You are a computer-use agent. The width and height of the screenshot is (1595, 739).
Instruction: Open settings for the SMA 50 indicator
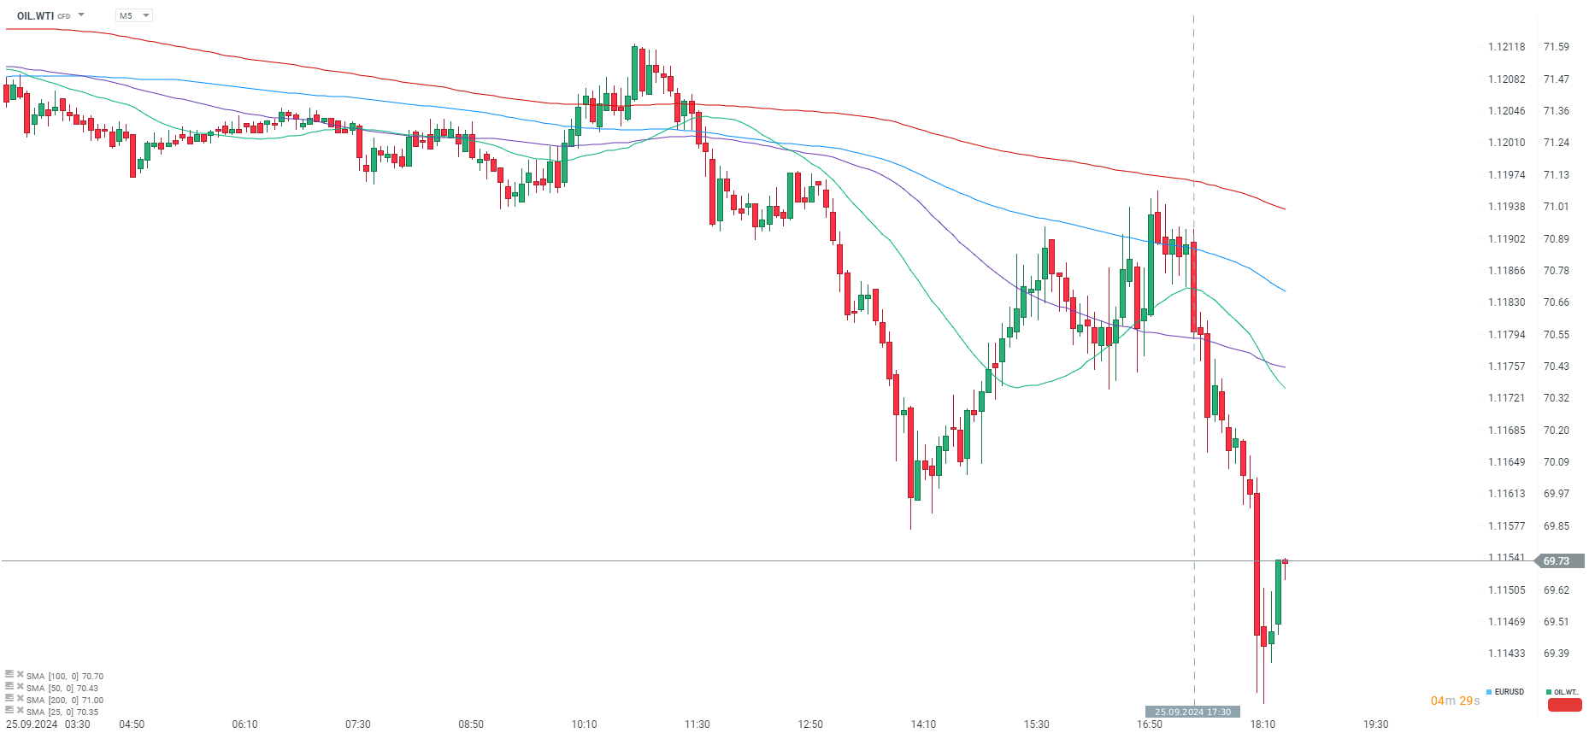9,687
